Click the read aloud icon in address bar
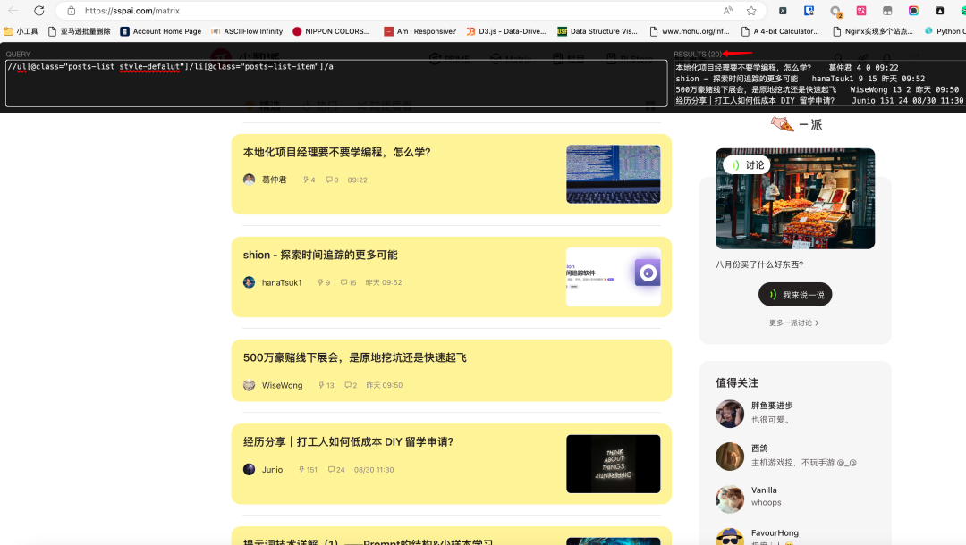 pyautogui.click(x=727, y=11)
